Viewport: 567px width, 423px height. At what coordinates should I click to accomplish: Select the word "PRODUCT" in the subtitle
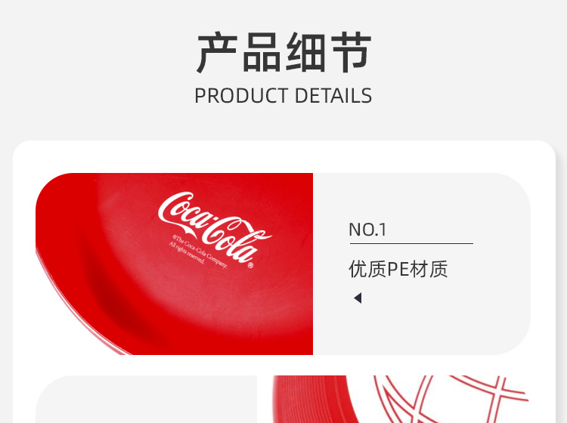(x=241, y=96)
